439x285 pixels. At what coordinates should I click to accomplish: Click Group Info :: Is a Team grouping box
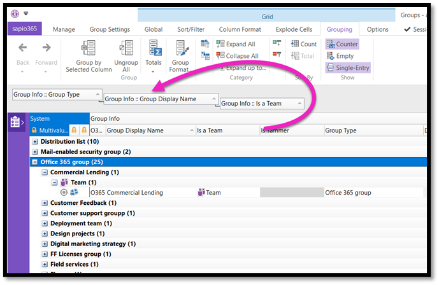262,104
